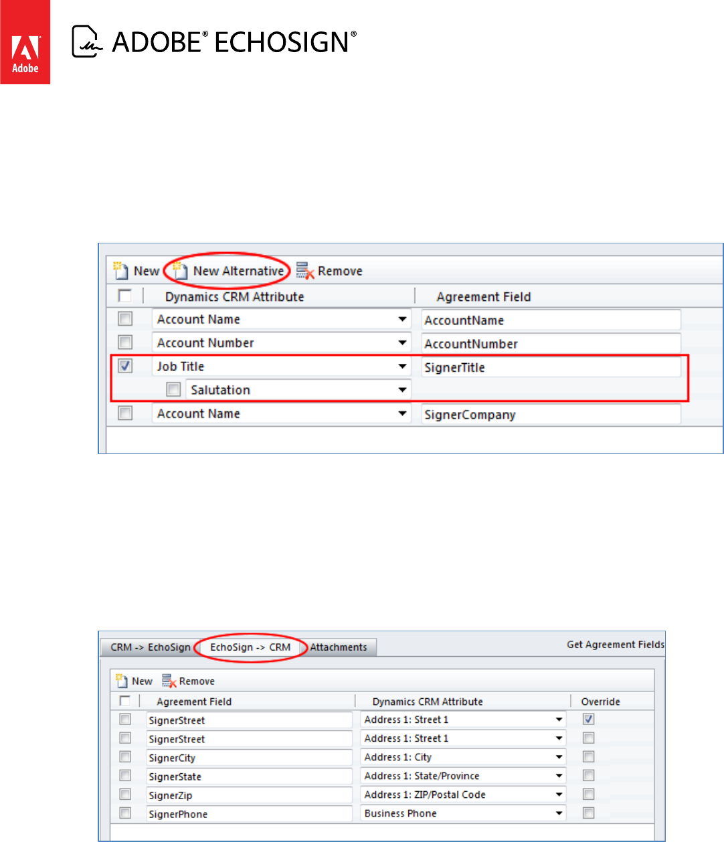The image size is (724, 842).
Task: Click the SignerPhone agreement field input
Action: pos(249,814)
